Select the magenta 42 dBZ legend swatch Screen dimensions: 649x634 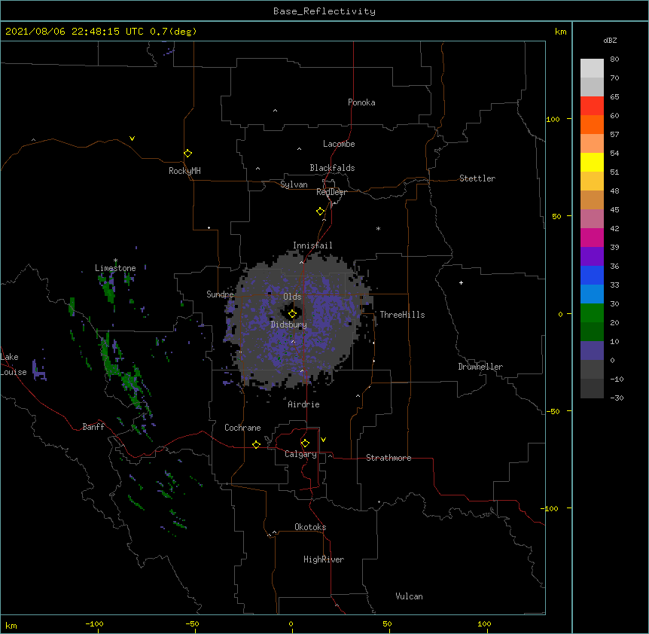592,237
